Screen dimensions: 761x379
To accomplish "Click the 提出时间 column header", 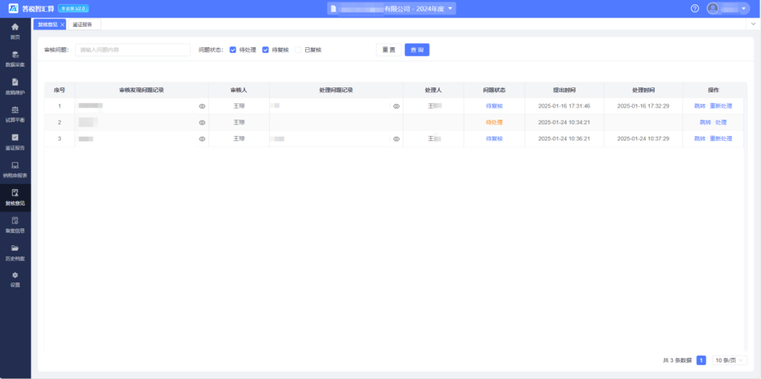I will click(564, 90).
